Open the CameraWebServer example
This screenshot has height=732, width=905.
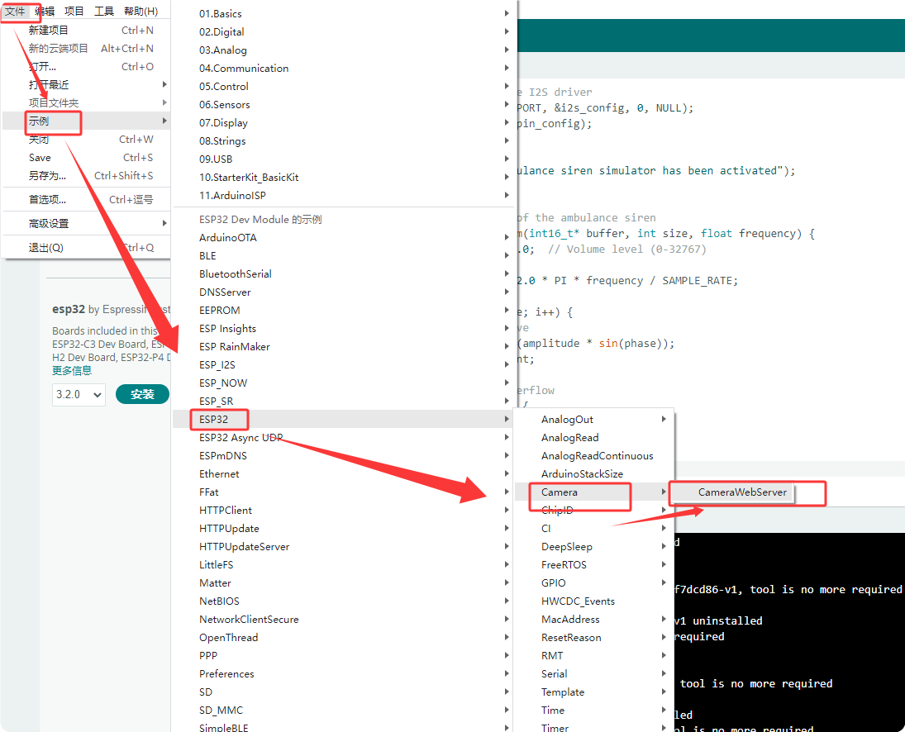[732, 492]
